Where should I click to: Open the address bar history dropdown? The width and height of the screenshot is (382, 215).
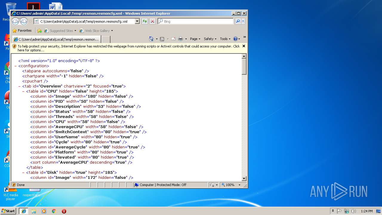pos(137,21)
